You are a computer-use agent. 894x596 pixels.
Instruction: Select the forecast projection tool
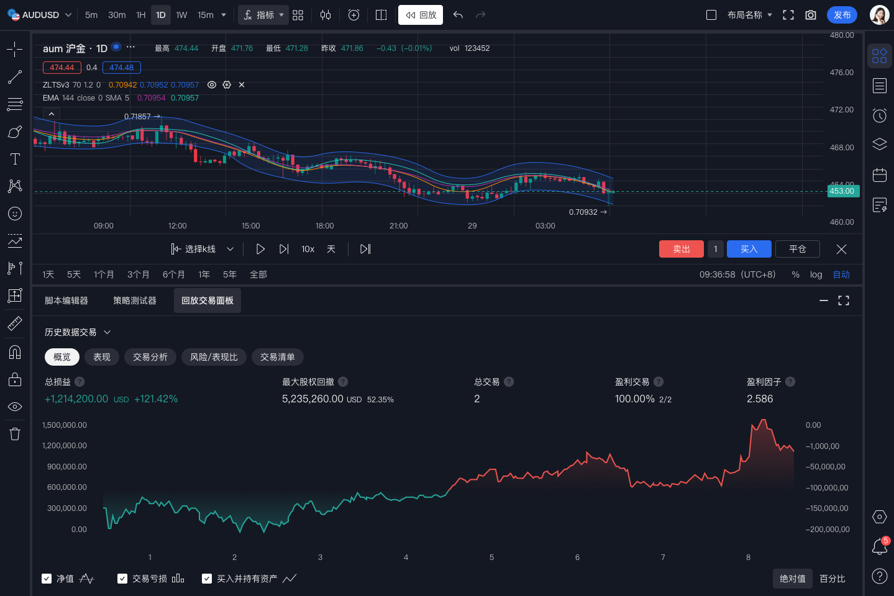click(x=15, y=241)
